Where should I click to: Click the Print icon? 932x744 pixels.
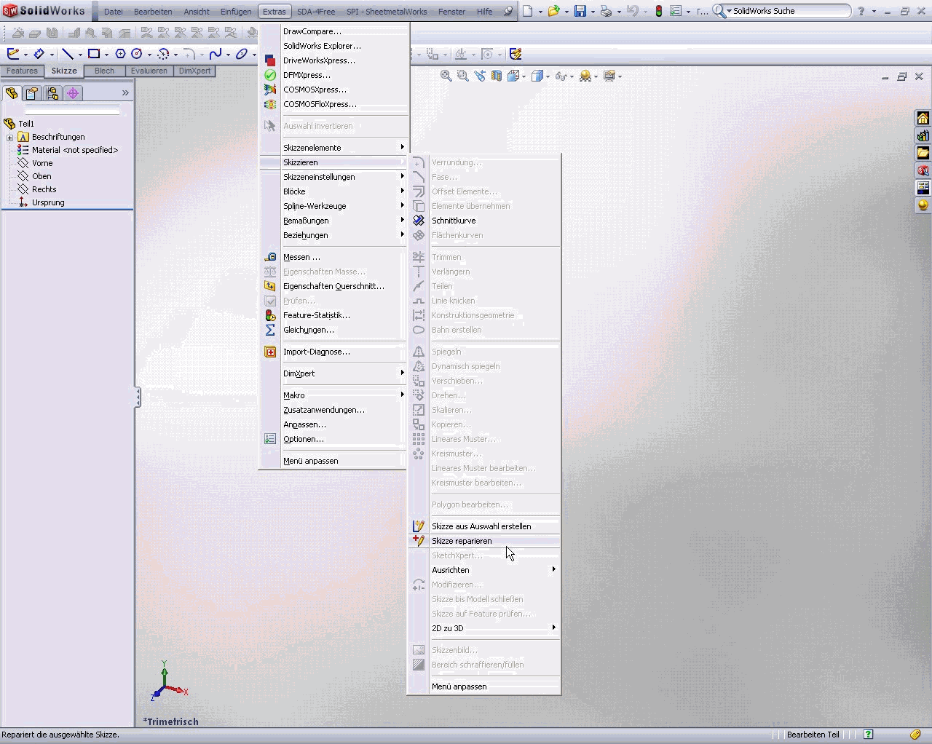click(x=606, y=11)
